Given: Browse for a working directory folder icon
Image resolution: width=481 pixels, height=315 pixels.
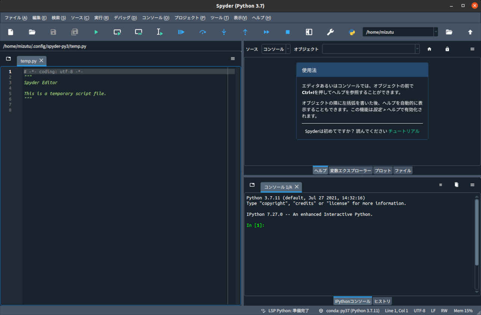Looking at the screenshot, I should (449, 32).
